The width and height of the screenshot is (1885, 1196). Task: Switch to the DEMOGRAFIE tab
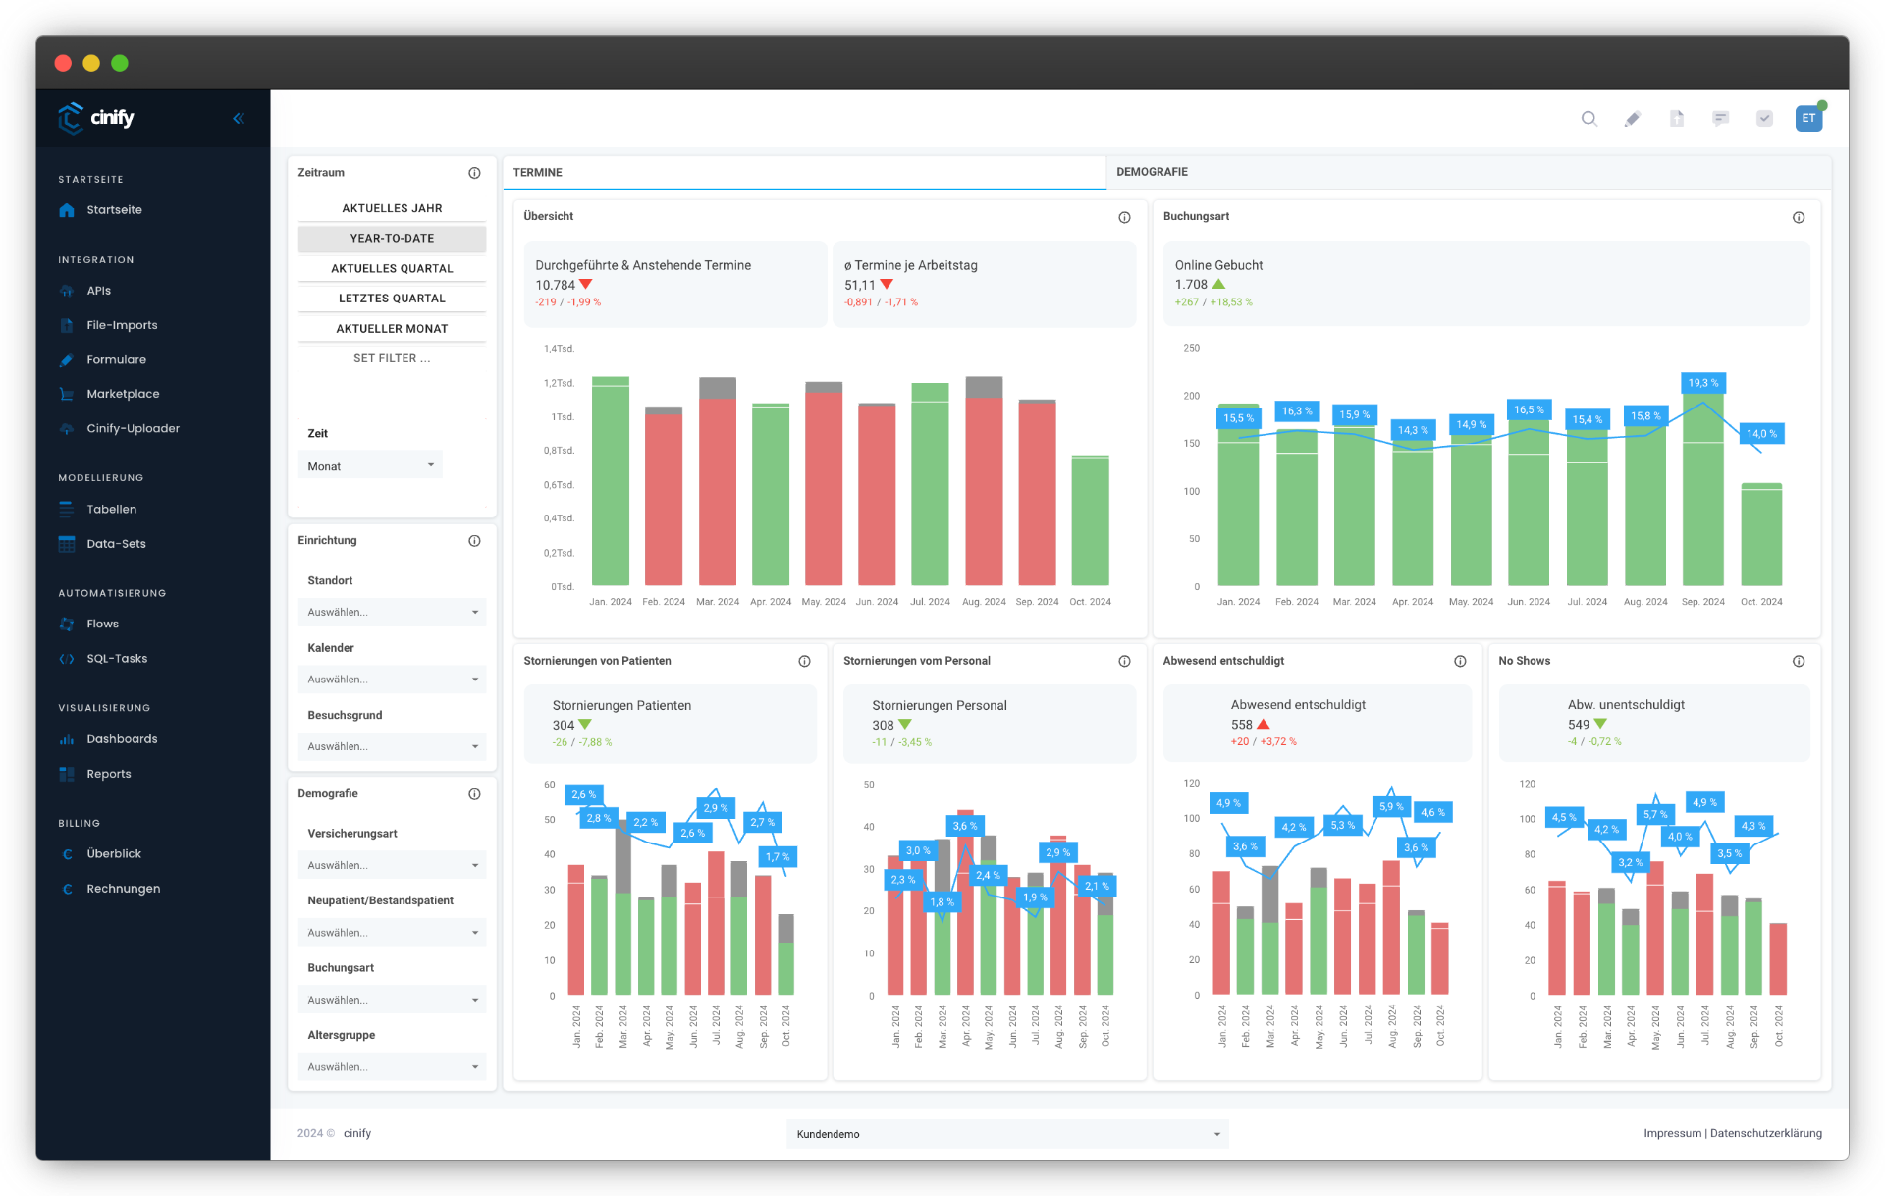[x=1151, y=172]
